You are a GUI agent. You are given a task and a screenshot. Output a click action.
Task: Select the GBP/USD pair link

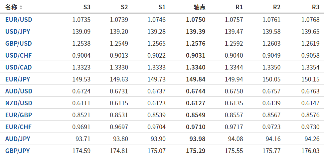pyautogui.click(x=19, y=43)
